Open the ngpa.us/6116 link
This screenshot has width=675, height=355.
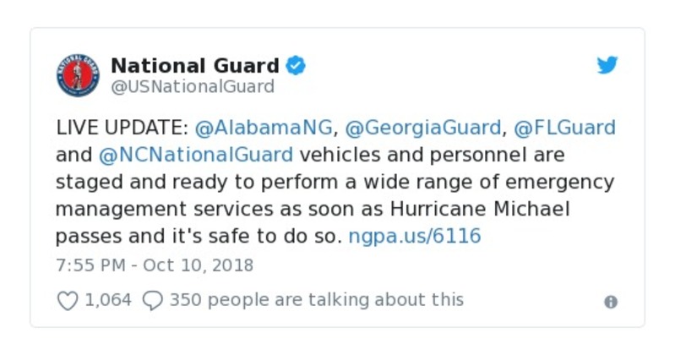(415, 236)
